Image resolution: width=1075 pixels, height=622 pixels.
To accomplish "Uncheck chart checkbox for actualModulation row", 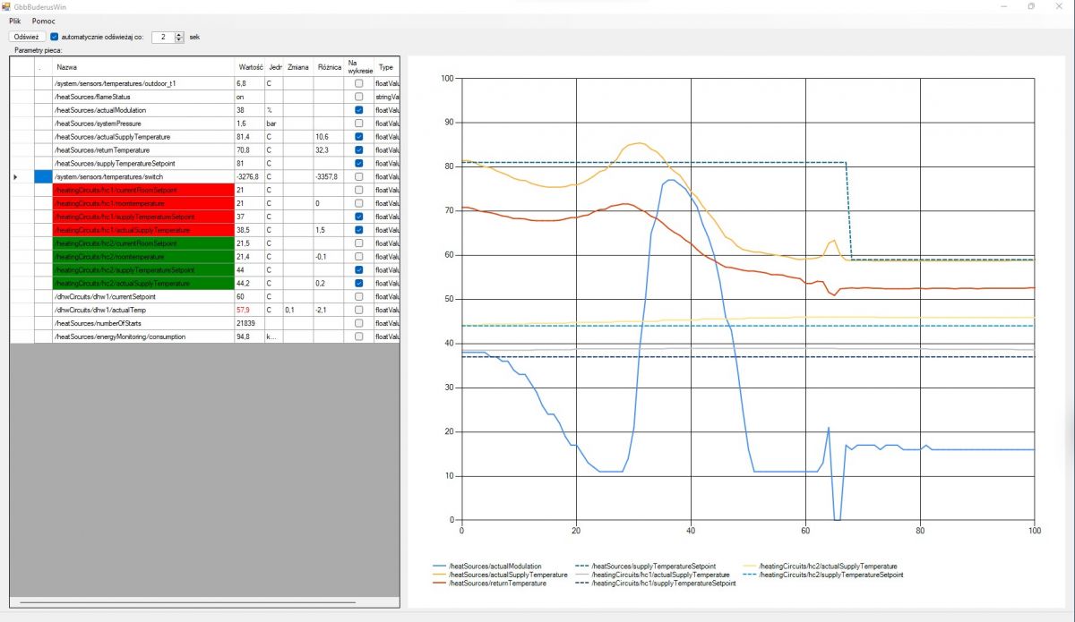I will [x=359, y=110].
